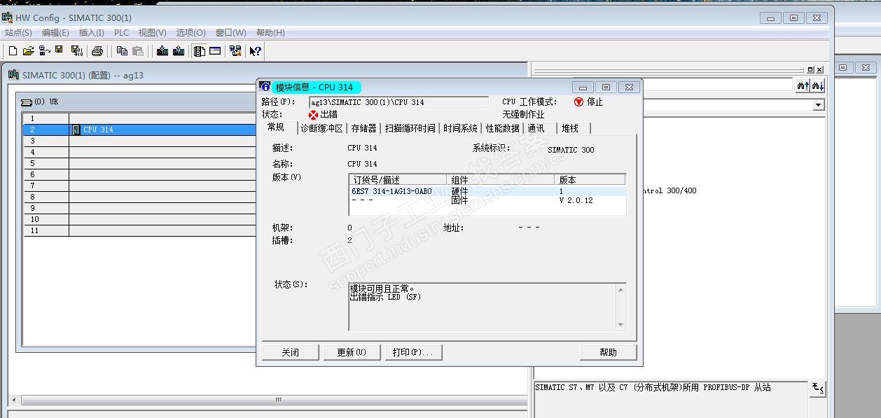
Task: Click the Upload from Module icon
Action: tap(179, 51)
